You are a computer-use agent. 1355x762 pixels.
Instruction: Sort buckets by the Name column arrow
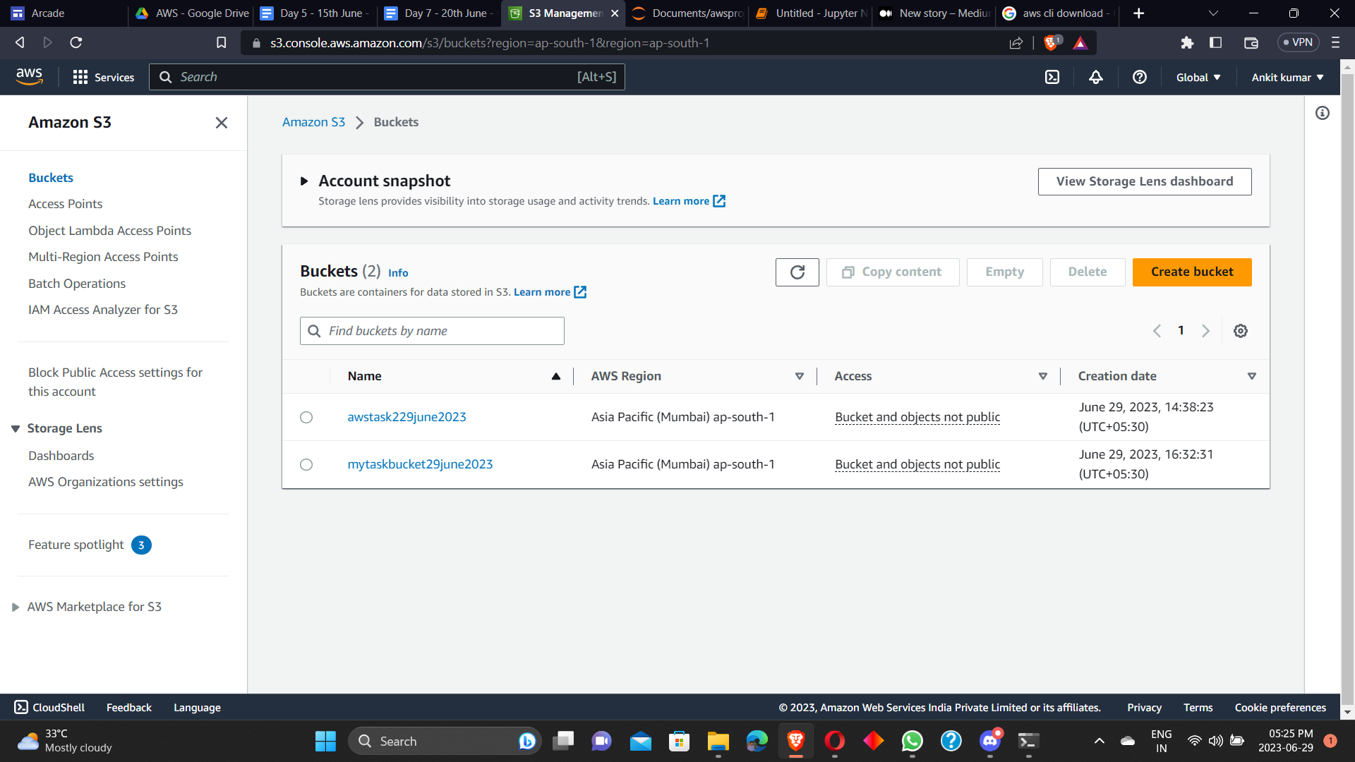[556, 376]
